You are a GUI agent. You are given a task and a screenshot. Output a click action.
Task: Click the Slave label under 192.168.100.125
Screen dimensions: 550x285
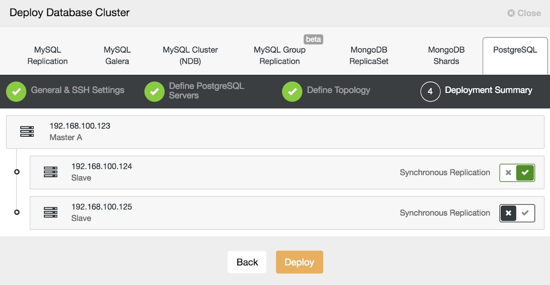tap(81, 218)
